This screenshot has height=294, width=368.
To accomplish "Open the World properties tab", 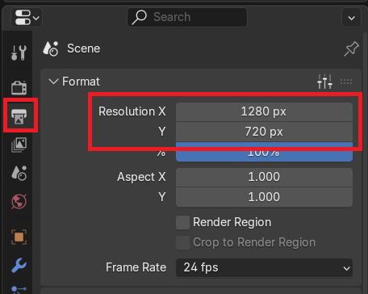I will (x=19, y=201).
